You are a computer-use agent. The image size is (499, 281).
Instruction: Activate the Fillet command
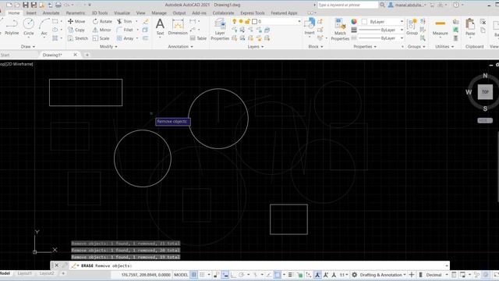tap(125, 30)
